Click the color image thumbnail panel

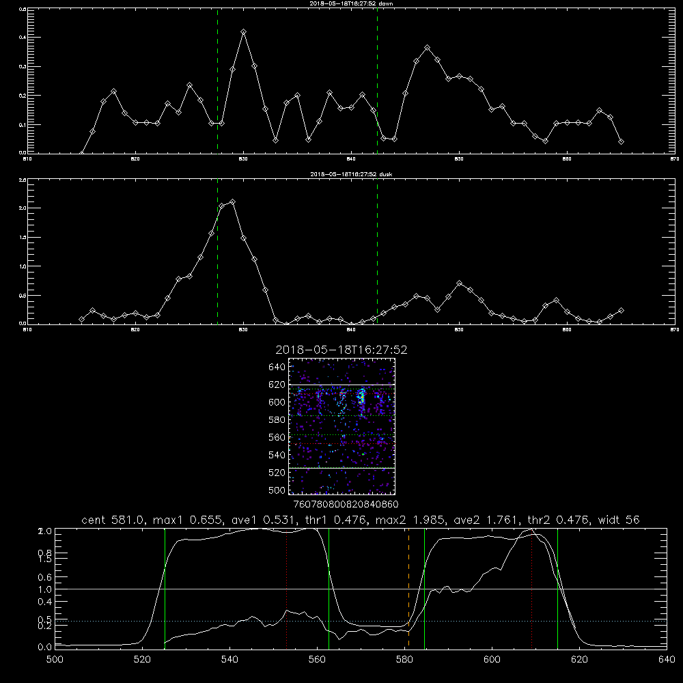(x=342, y=426)
